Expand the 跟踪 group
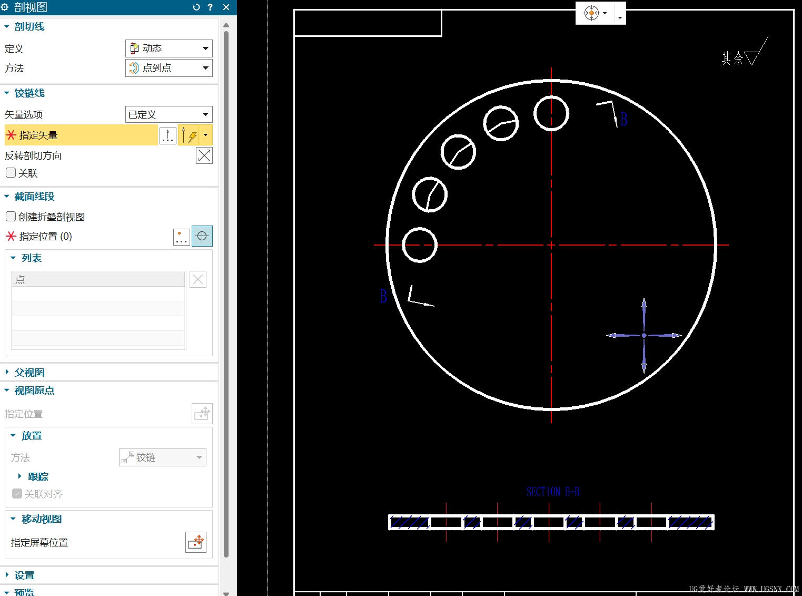The height and width of the screenshot is (596, 802). pos(20,476)
